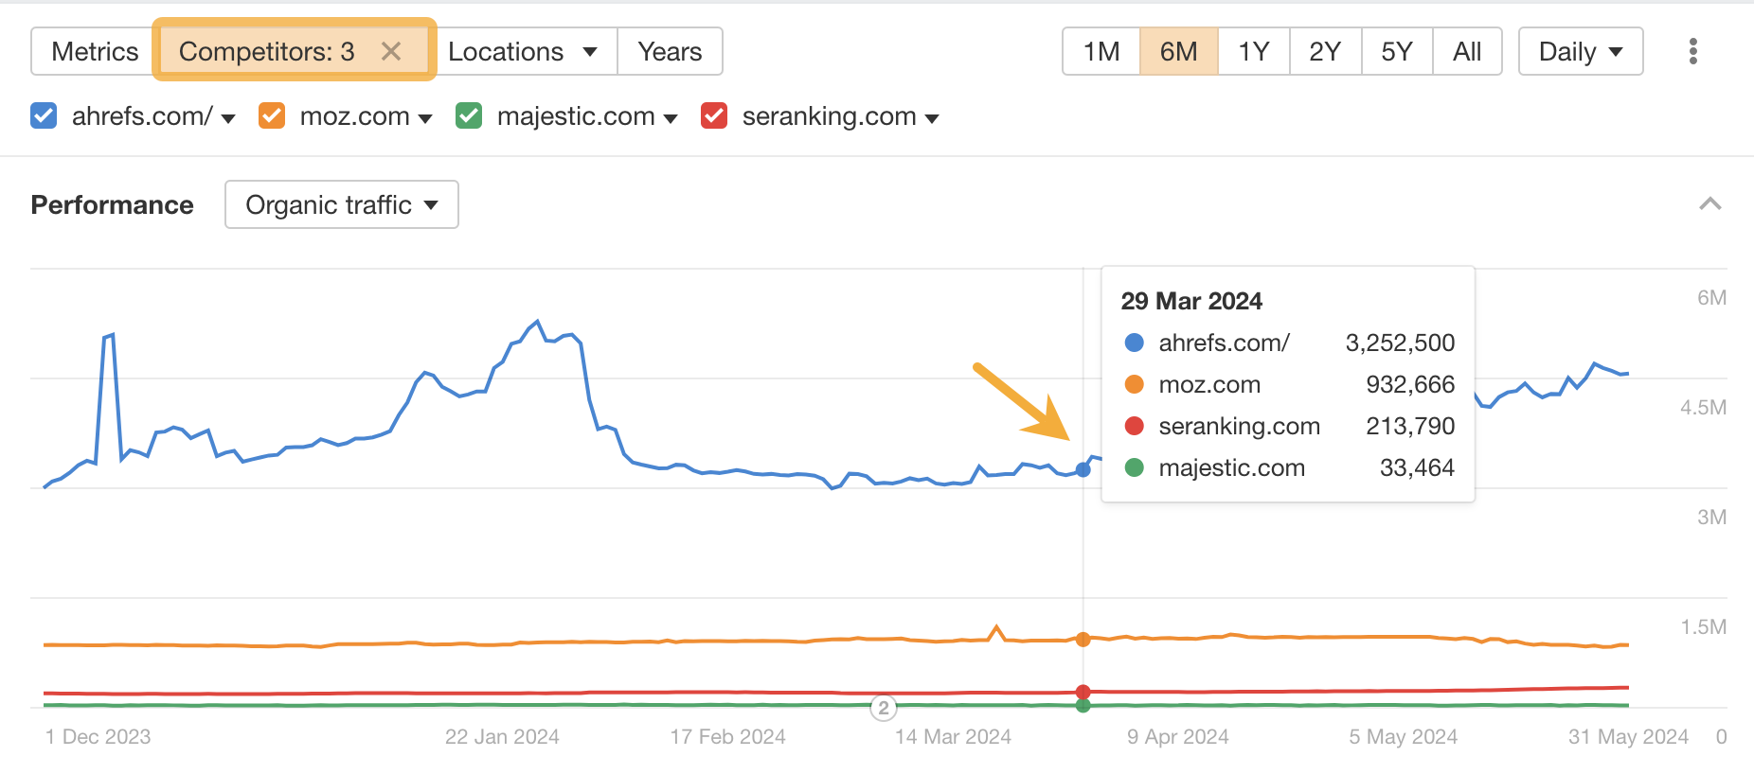
Task: Uncheck the ahrefs.com/ checkbox
Action: [44, 116]
